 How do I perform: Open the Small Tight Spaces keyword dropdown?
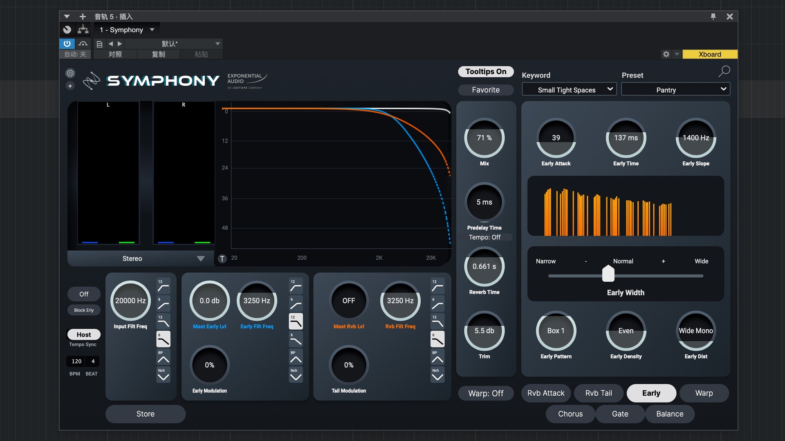[569, 89]
